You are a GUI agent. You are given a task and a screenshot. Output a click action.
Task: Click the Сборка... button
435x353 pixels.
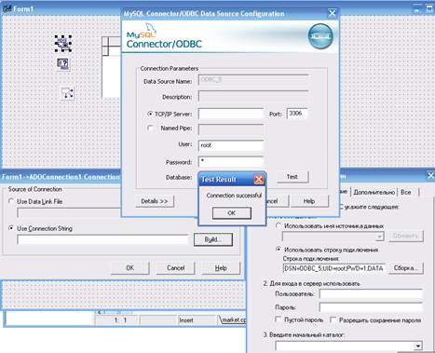(x=405, y=268)
